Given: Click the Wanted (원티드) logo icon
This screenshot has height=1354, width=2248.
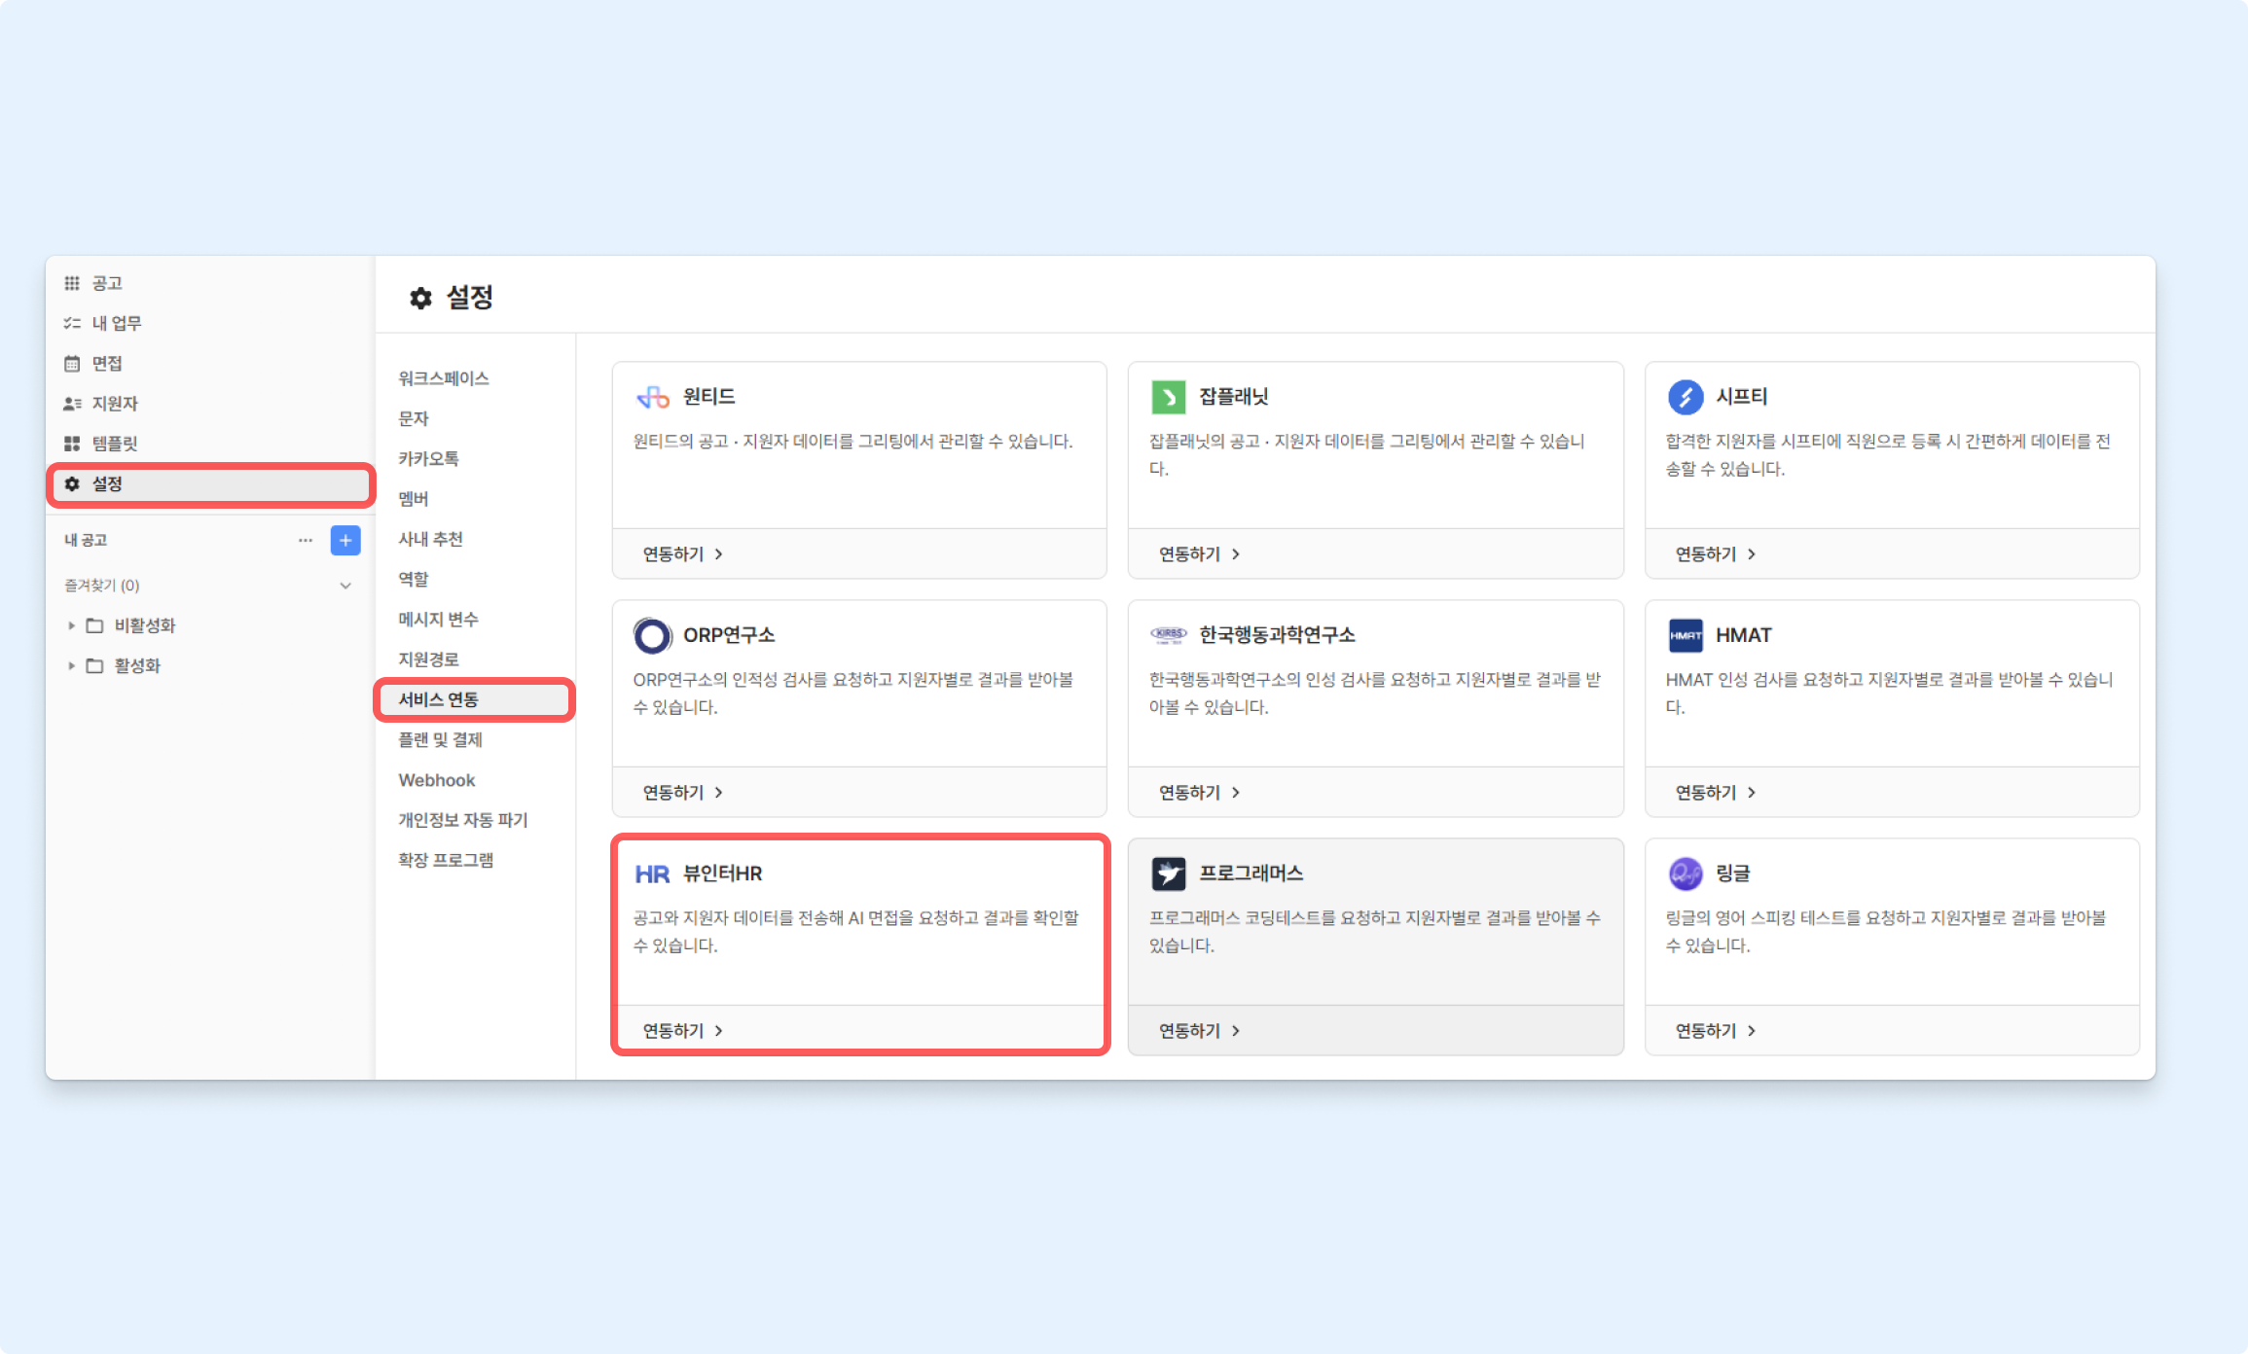Looking at the screenshot, I should point(652,397).
